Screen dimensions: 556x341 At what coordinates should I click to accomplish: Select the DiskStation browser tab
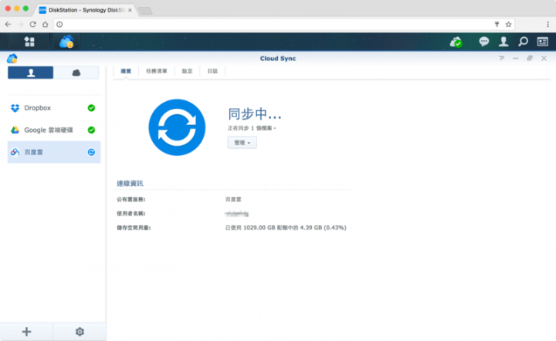[86, 10]
